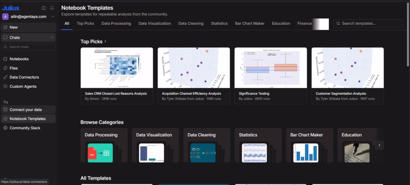The width and height of the screenshot is (410, 185).
Task: Switch to the Education tab
Action: point(281,24)
